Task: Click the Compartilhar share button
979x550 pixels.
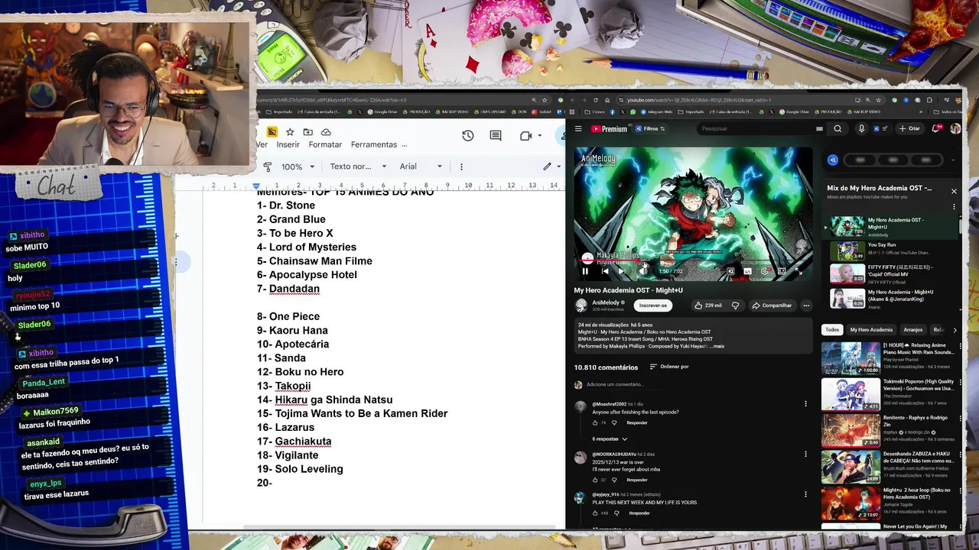Action: click(x=772, y=306)
